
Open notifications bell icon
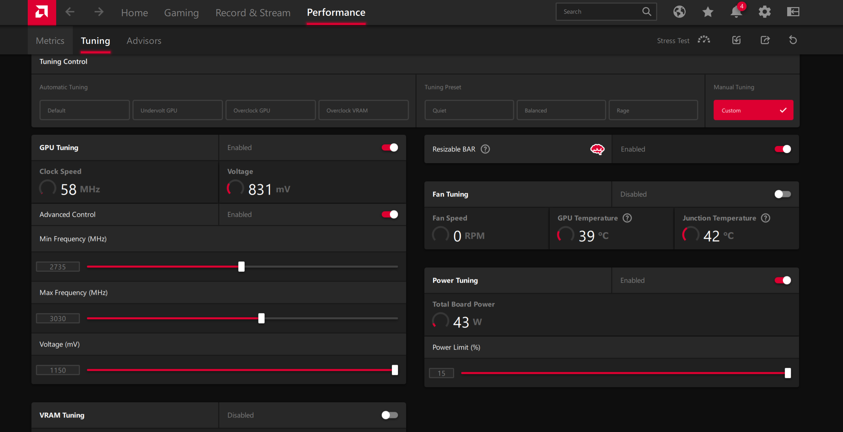coord(736,12)
